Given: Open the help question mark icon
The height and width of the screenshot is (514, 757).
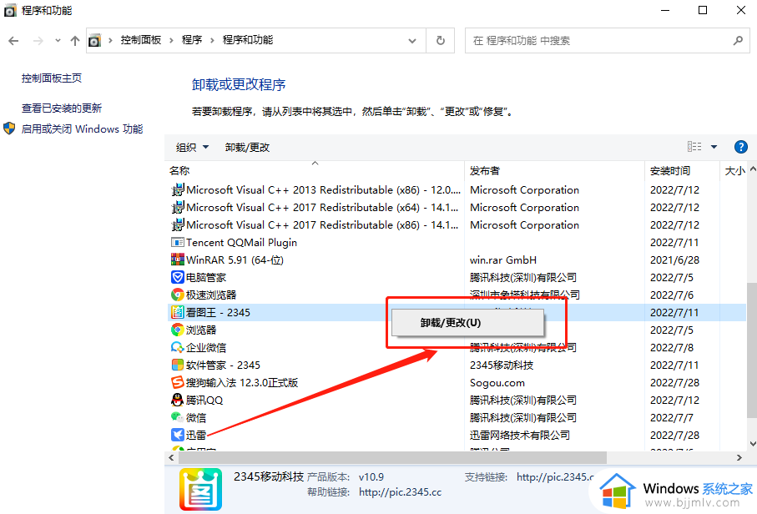Looking at the screenshot, I should 740,147.
